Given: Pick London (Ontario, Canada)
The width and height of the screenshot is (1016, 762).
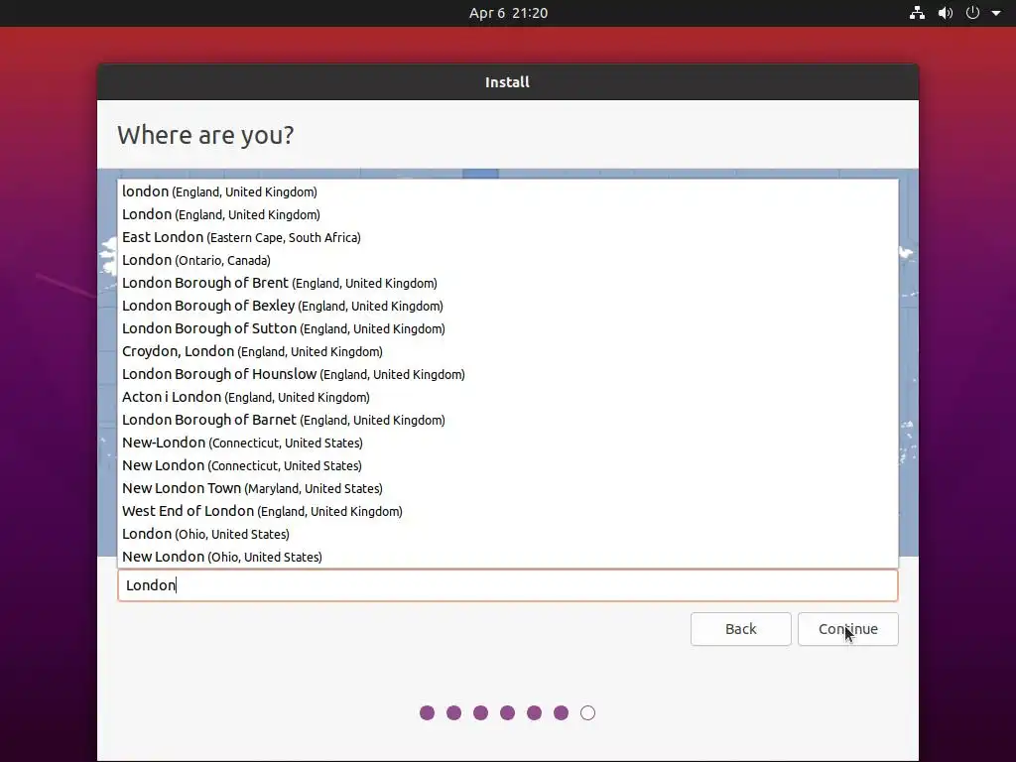Looking at the screenshot, I should [x=508, y=260].
